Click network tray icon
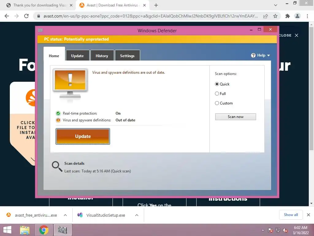Image resolution: width=314 pixels, height=236 pixels. [278, 230]
